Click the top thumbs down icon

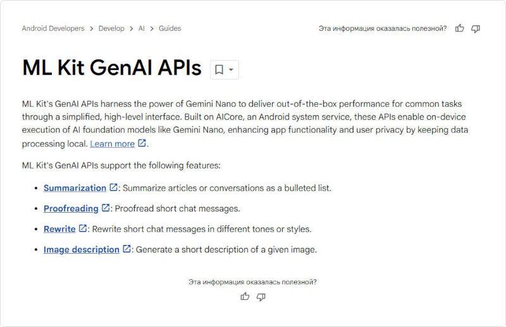click(476, 28)
